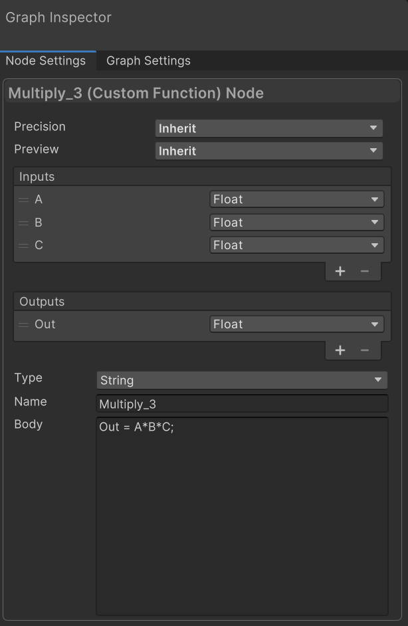This screenshot has width=408, height=626.
Task: Open the Type String dropdown
Action: (241, 380)
